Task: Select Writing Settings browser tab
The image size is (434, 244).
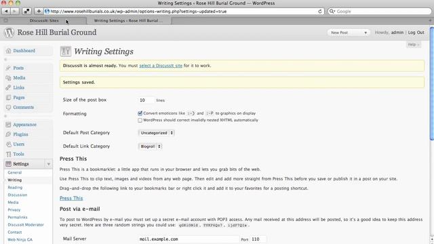Action: click(x=128, y=20)
